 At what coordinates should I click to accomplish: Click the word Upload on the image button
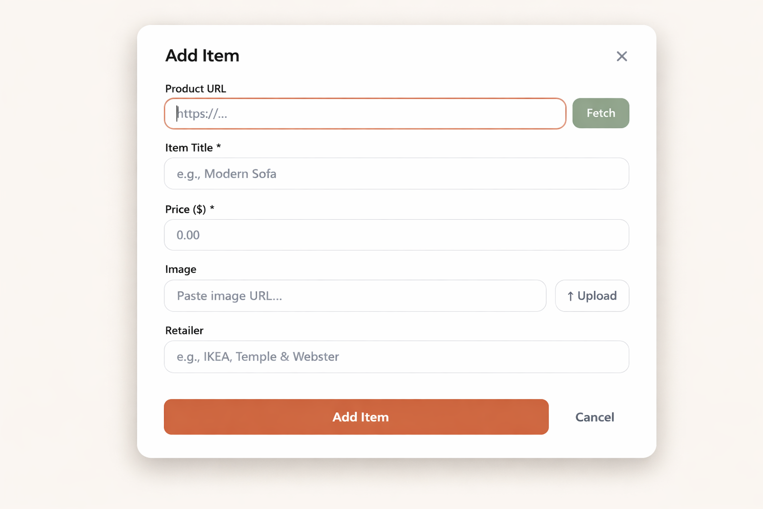pos(597,296)
